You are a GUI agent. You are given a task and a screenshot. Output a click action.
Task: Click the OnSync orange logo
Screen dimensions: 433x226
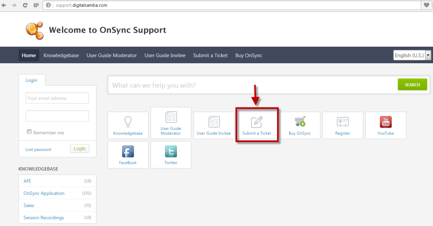pos(35,31)
